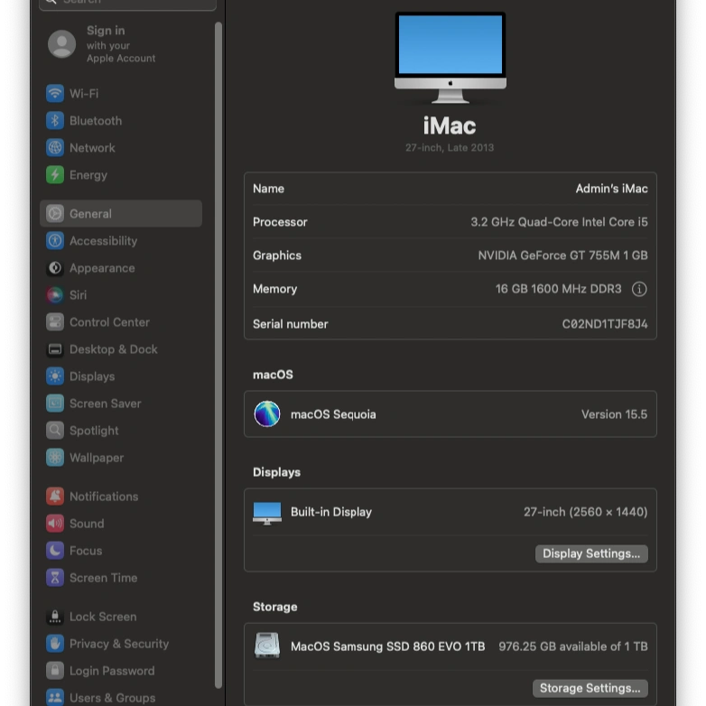Open the Bluetooth icon in sidebar

click(55, 121)
